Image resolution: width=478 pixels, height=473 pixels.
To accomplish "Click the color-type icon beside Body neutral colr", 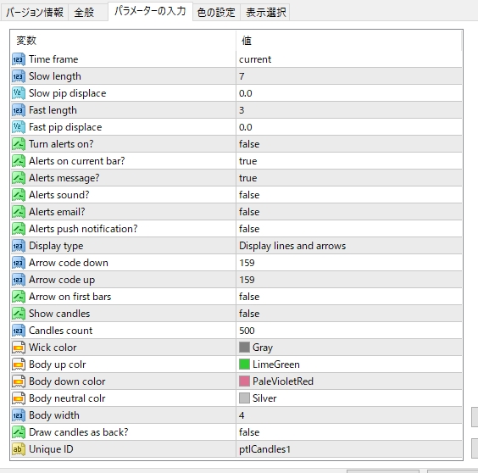I will 19,398.
